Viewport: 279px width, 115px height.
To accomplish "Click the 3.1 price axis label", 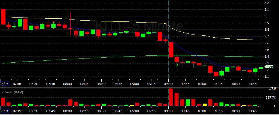I will (267, 9).
